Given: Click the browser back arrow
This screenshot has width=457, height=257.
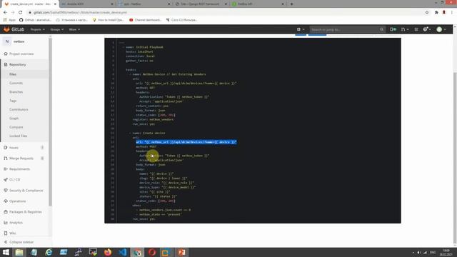Looking at the screenshot, I should [x=5, y=13].
